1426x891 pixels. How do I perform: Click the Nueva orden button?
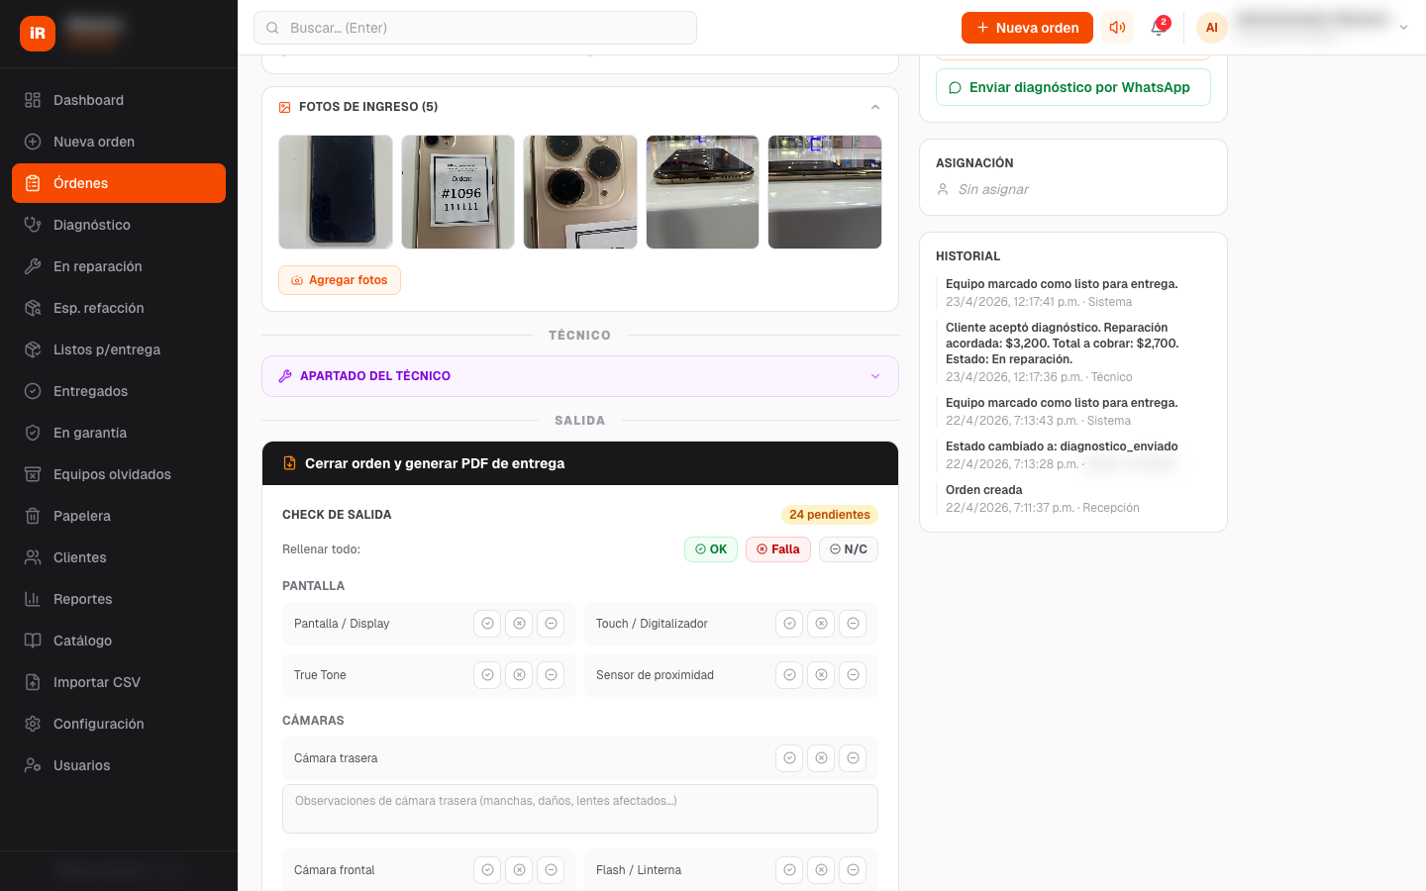point(1027,28)
